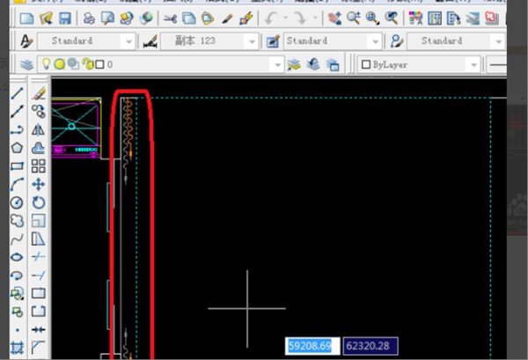Image resolution: width=528 pixels, height=360 pixels.
Task: Select the Line draw tool
Action: [x=17, y=92]
